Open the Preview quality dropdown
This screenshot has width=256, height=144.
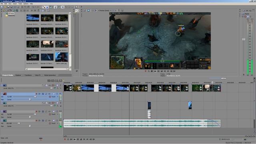(105, 10)
